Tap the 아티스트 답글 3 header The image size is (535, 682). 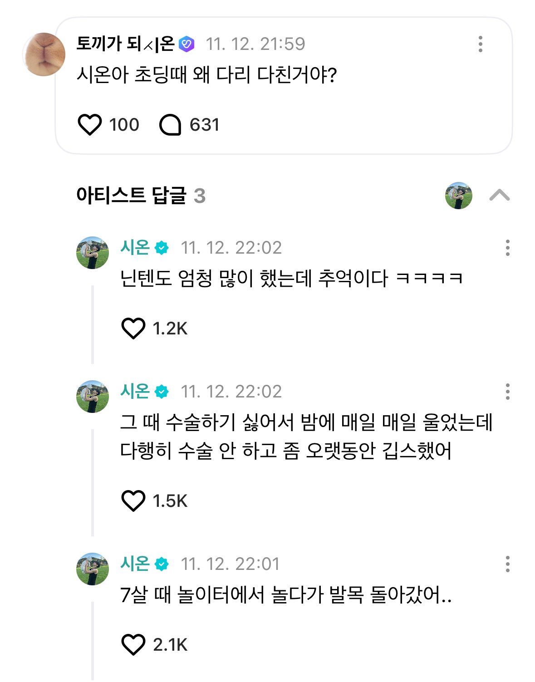click(141, 196)
